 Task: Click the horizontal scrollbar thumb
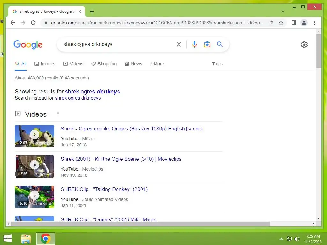pos(141,224)
